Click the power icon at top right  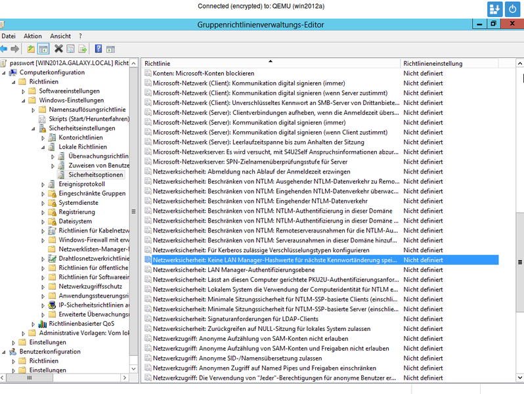[x=512, y=9]
